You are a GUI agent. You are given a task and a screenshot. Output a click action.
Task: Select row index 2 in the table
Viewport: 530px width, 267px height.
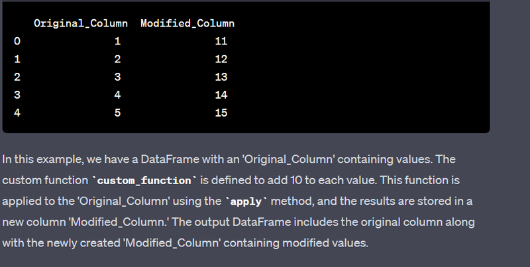point(17,78)
